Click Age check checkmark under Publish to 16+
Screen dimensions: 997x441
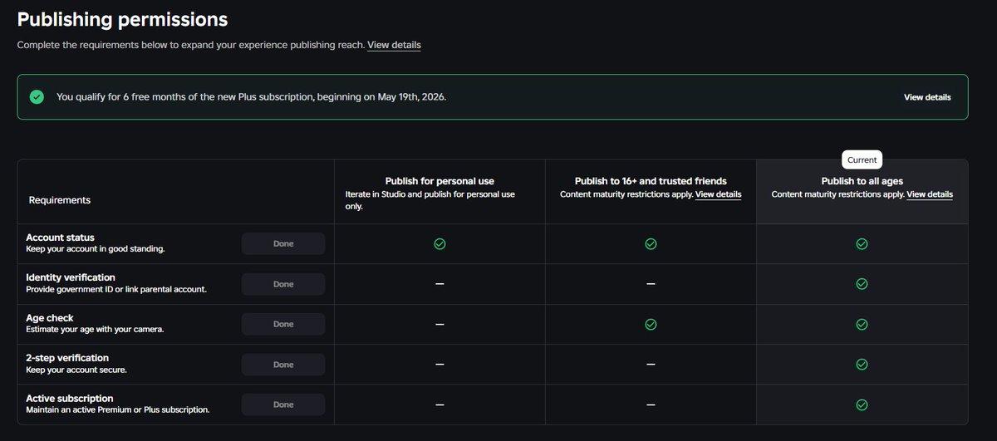point(651,324)
